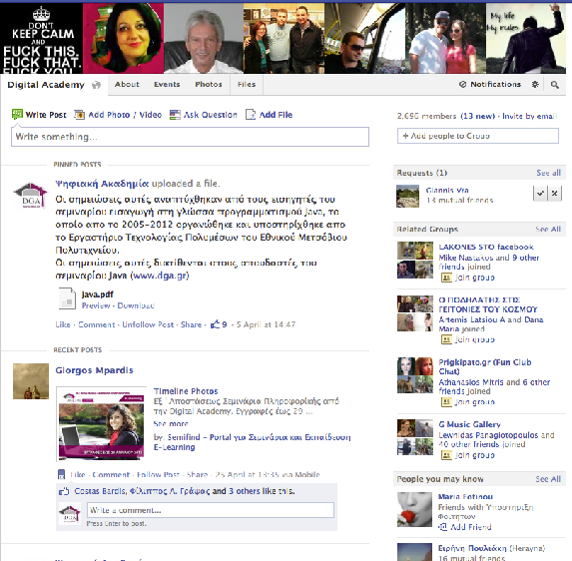Image resolution: width=572 pixels, height=561 pixels.
Task: Click Keep Calm cover photo tile
Action: coord(41,39)
